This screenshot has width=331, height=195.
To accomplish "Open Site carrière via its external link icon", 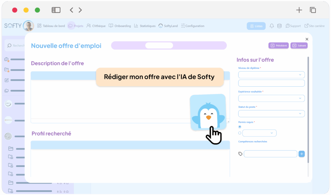I will click(x=306, y=26).
